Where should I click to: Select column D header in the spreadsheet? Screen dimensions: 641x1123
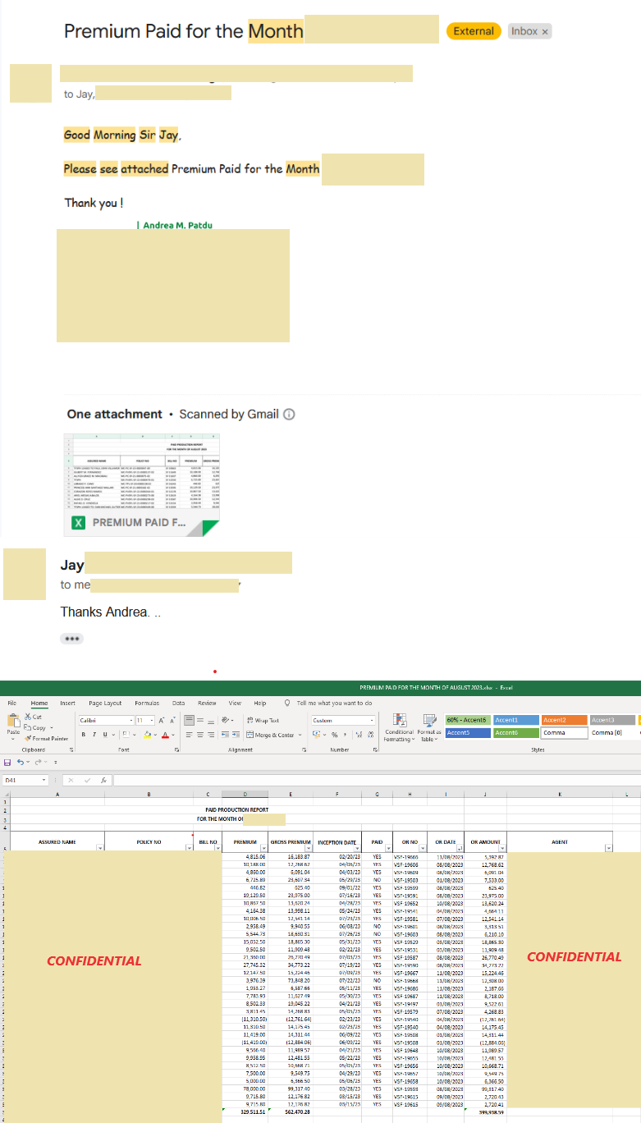point(245,794)
